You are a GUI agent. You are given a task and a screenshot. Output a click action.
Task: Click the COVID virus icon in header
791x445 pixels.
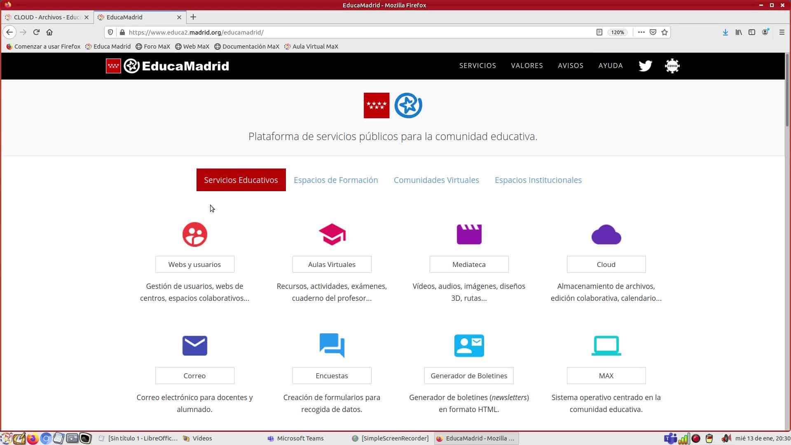tap(672, 66)
